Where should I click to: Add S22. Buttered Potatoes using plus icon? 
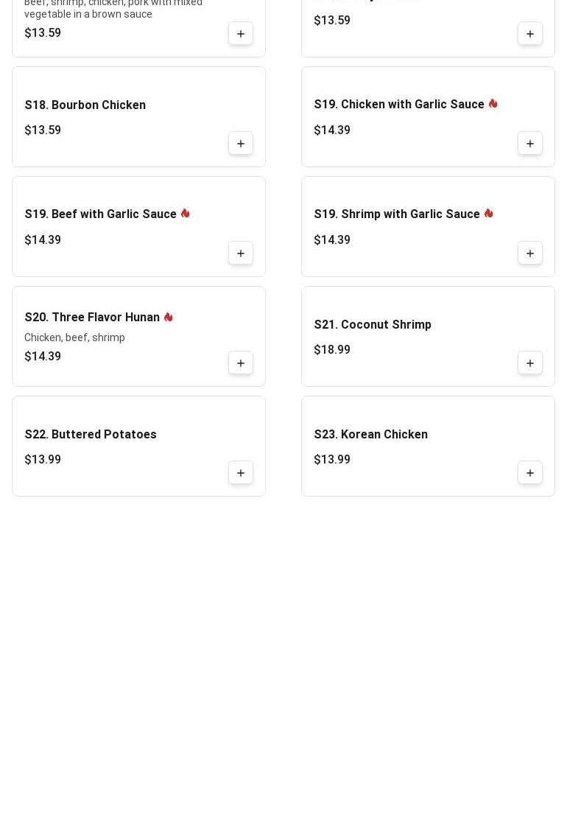tap(240, 473)
